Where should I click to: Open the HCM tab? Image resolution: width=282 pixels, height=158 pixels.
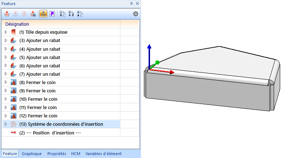point(76,154)
